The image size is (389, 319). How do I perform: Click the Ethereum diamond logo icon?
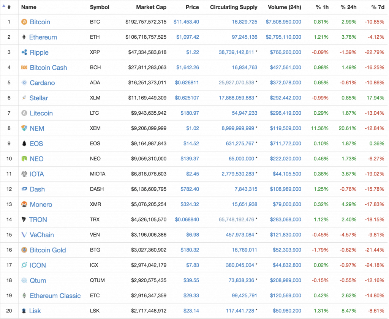coord(24,37)
